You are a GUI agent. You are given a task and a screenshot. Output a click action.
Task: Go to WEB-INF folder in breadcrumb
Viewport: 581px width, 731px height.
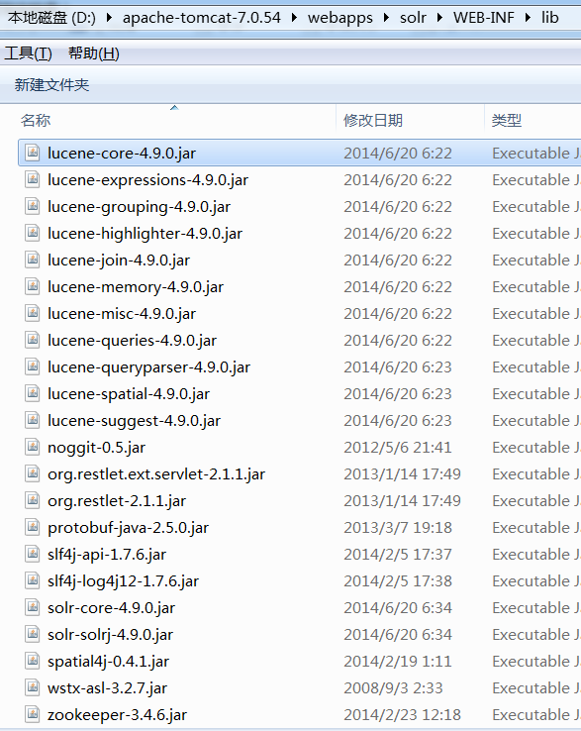[x=484, y=18]
